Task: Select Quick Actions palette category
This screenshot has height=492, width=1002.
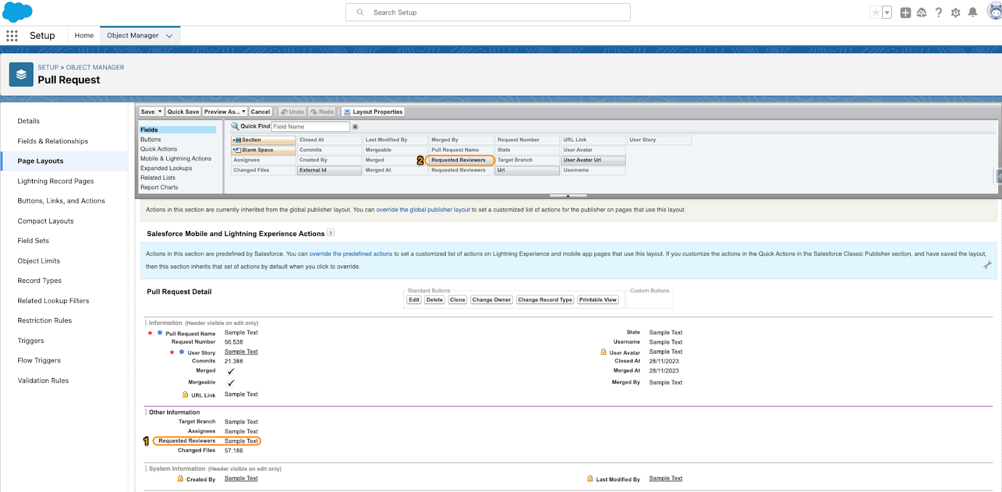Action: pyautogui.click(x=158, y=149)
